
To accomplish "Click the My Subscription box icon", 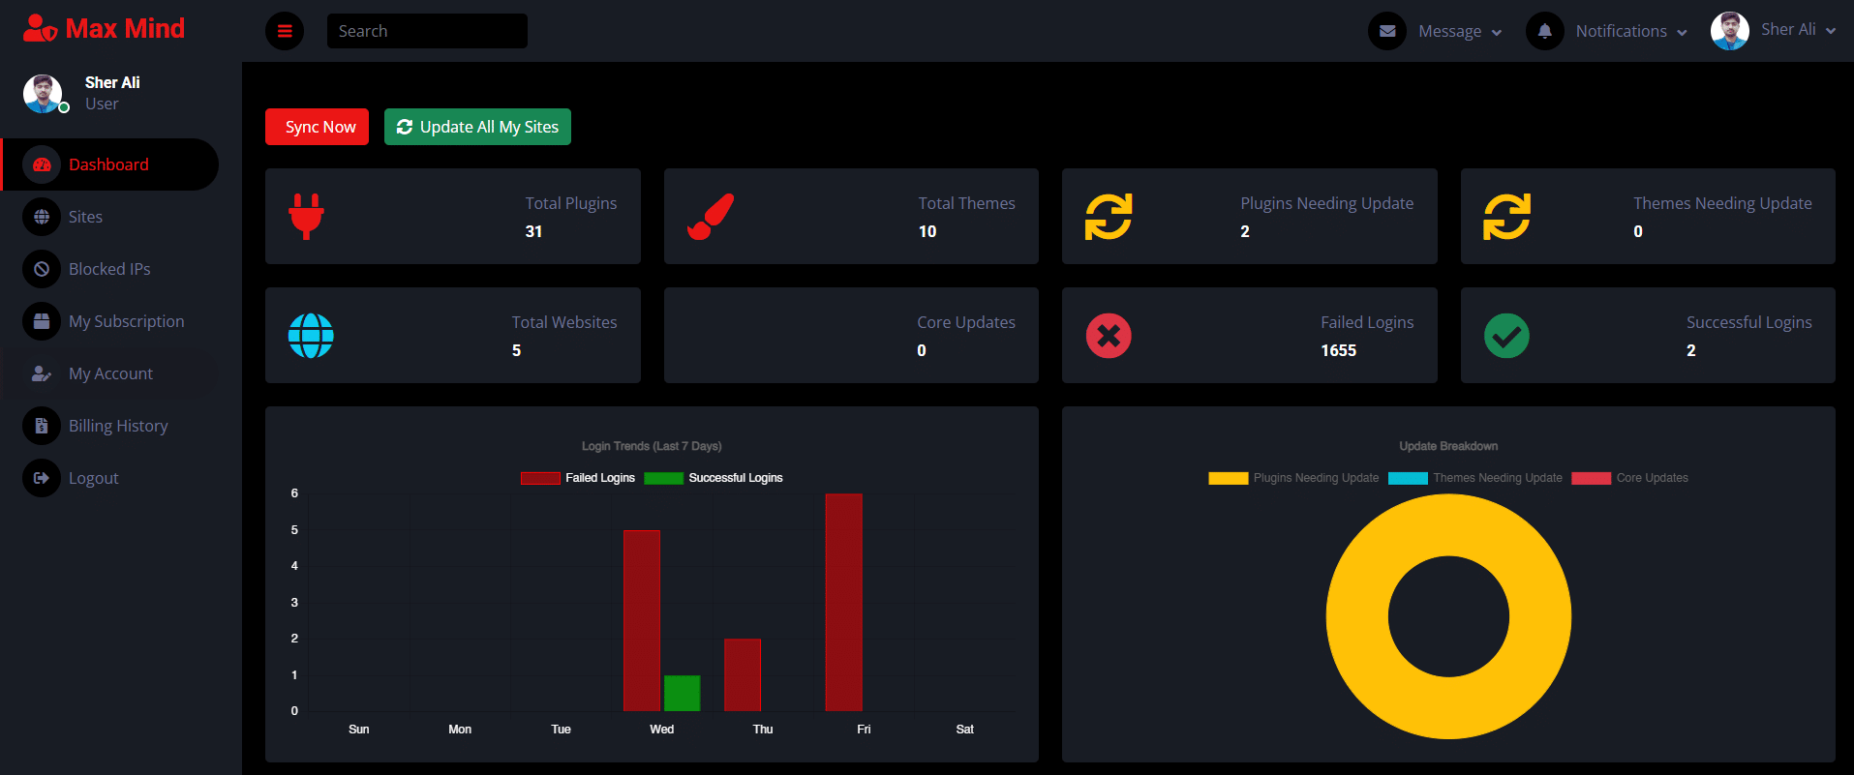I will click(x=42, y=321).
